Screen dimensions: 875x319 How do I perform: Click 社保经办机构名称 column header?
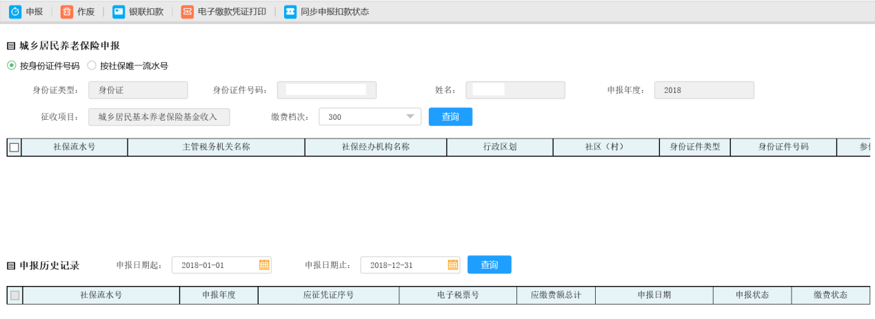point(376,147)
